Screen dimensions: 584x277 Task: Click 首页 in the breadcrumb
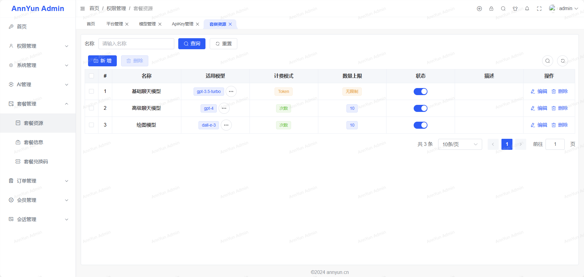tap(94, 9)
